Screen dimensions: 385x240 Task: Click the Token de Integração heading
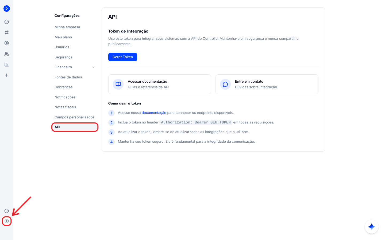[x=128, y=31]
